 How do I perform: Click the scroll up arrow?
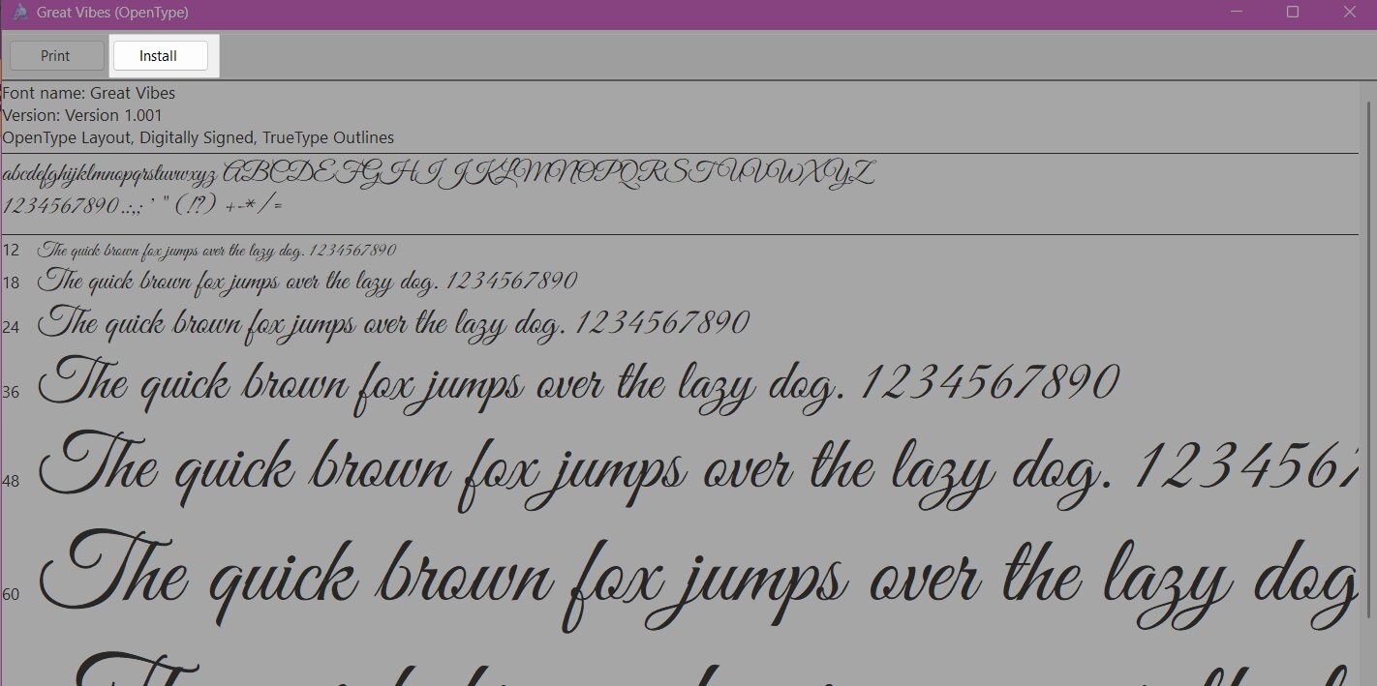click(1368, 90)
